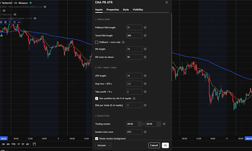The height and width of the screenshot is (151, 252).
Task: Show info icon next to Pullback = cross only
Action: click(123, 42)
